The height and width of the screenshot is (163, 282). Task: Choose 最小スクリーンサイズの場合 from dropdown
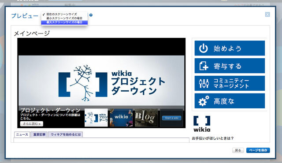pos(64,18)
